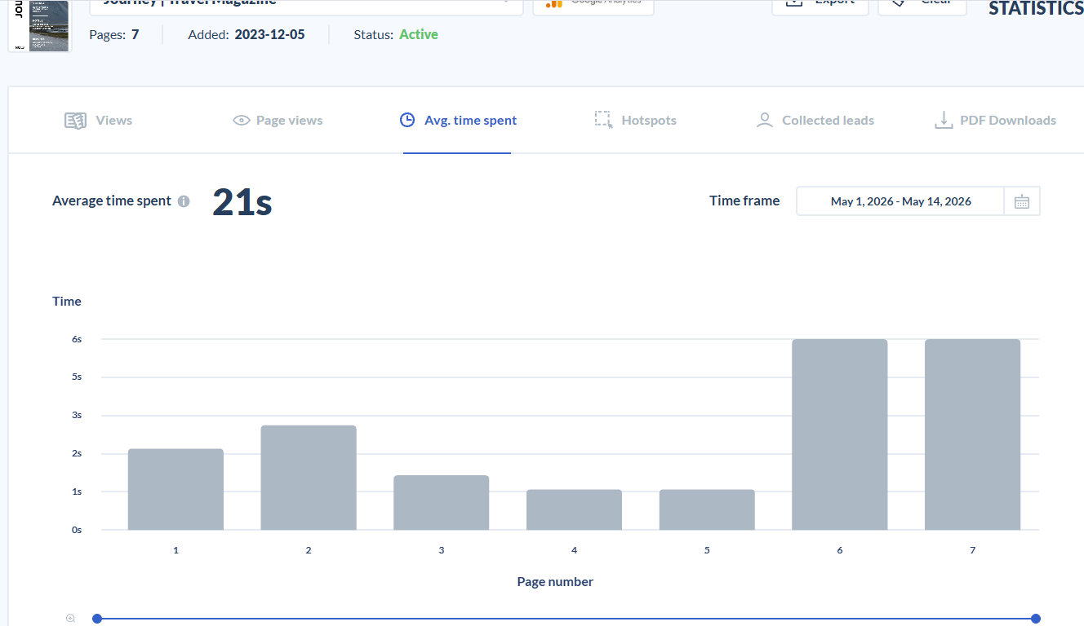
Task: Click the 5s label on the time axis
Action: [x=77, y=377]
